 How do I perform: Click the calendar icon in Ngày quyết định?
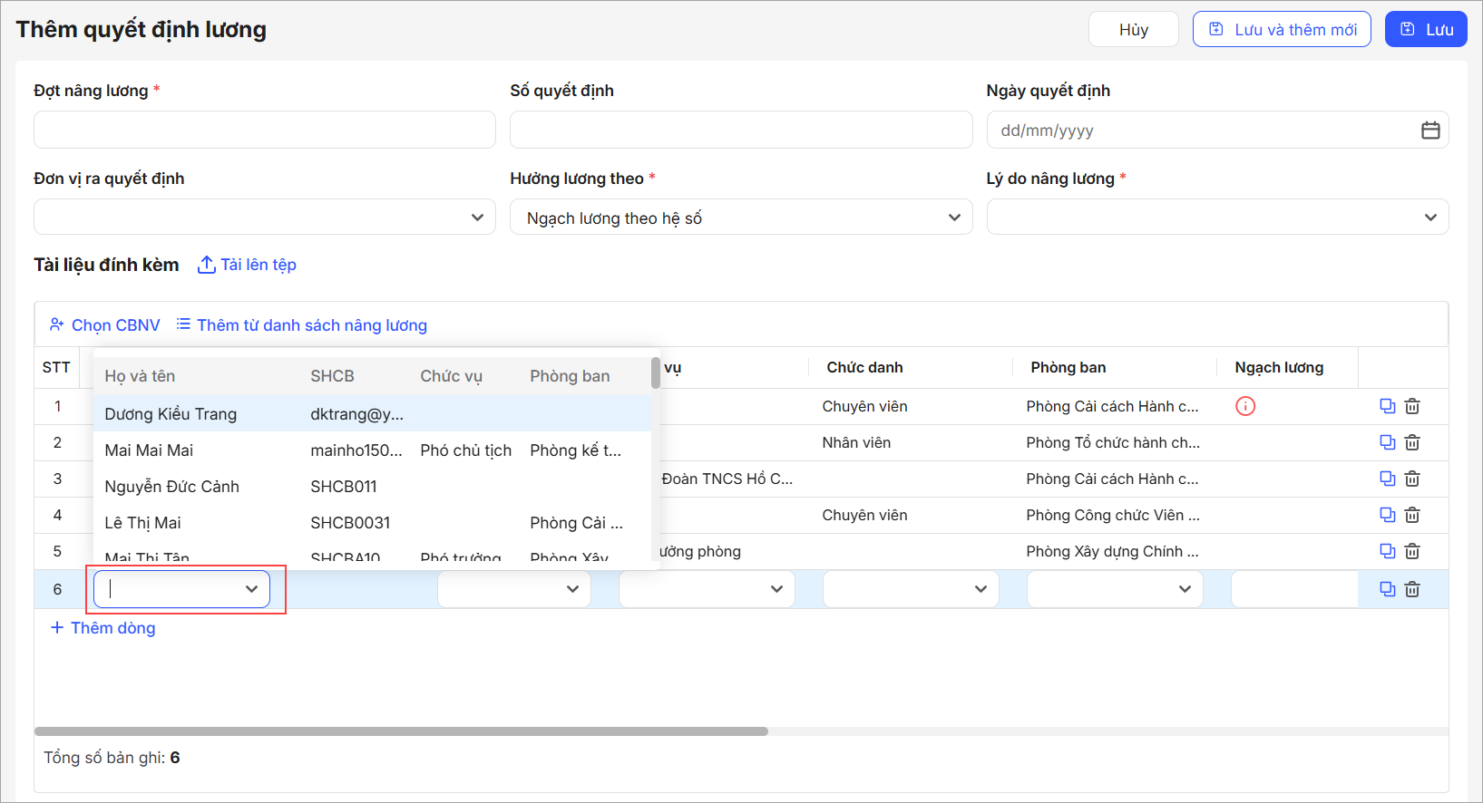pyautogui.click(x=1429, y=131)
